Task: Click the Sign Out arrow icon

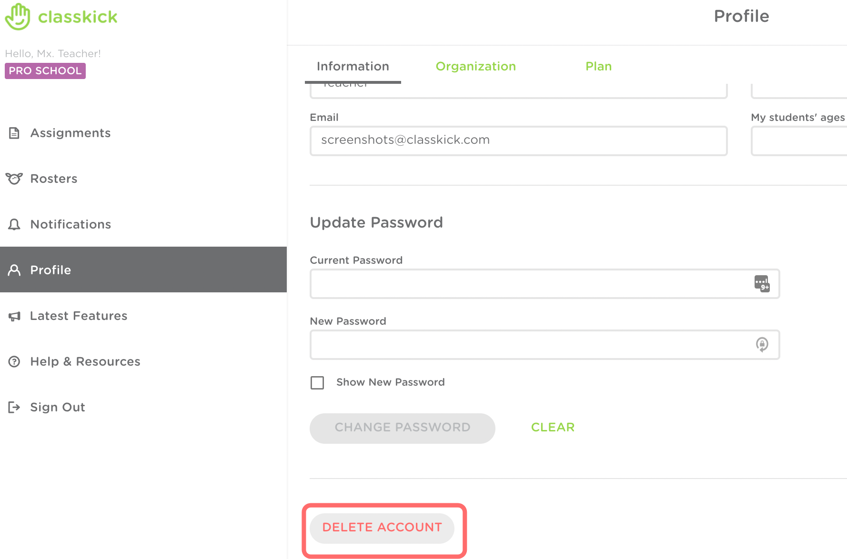Action: pos(14,407)
